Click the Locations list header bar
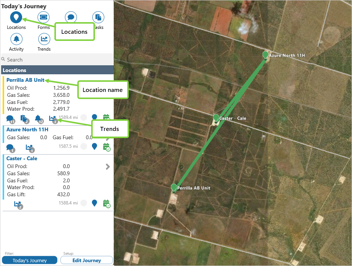352x266 pixels. point(57,70)
